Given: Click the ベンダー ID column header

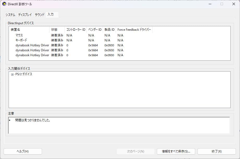Looking at the screenshot, I should (x=94, y=29).
